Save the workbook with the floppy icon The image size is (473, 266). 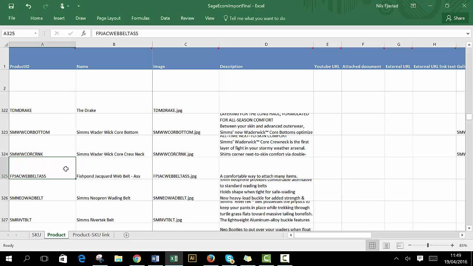tap(11, 6)
